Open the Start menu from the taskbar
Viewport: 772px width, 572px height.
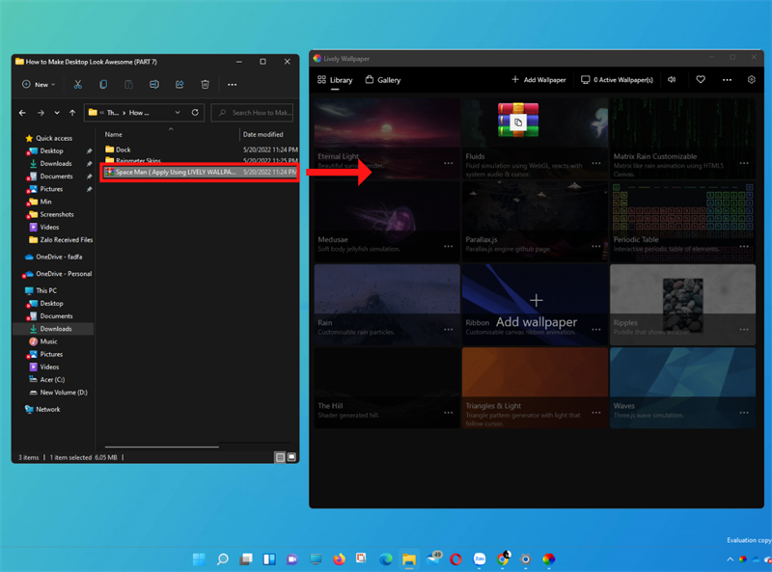pos(198,558)
